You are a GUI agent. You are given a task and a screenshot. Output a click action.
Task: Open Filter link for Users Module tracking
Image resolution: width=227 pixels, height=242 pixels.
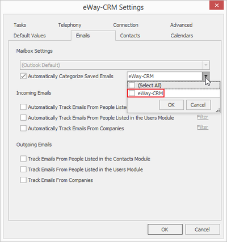pos(203,117)
